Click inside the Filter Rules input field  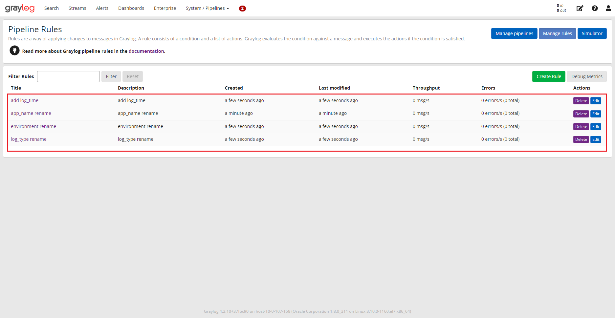(68, 76)
